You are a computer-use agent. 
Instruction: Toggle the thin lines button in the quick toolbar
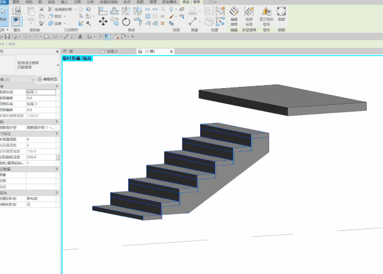107,37
